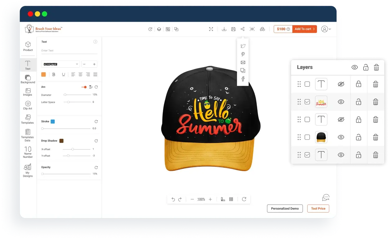Click the download design icon

(x=224, y=29)
